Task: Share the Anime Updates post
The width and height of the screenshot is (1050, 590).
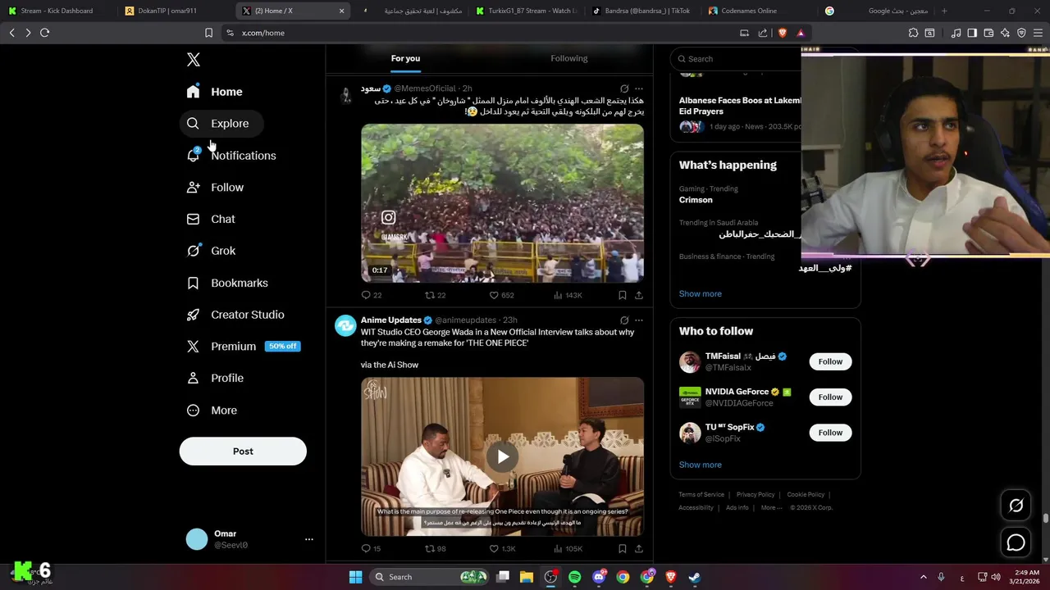Action: pyautogui.click(x=638, y=549)
